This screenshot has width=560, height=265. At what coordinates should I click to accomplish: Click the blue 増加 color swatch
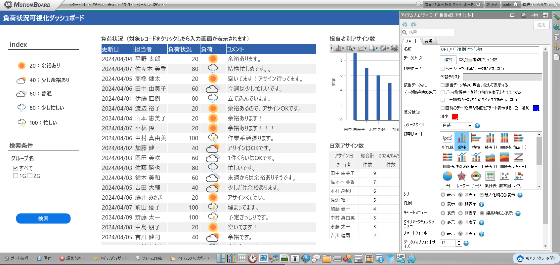(x=536, y=108)
